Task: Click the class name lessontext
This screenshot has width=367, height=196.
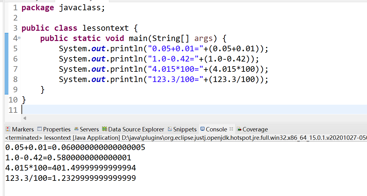Action: point(105,28)
